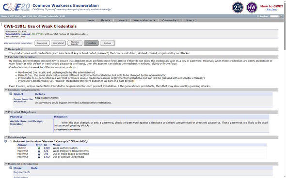Open the Access Content menu
Image resolution: width=286 pixels, height=178 pixels.
[x=144, y=20]
